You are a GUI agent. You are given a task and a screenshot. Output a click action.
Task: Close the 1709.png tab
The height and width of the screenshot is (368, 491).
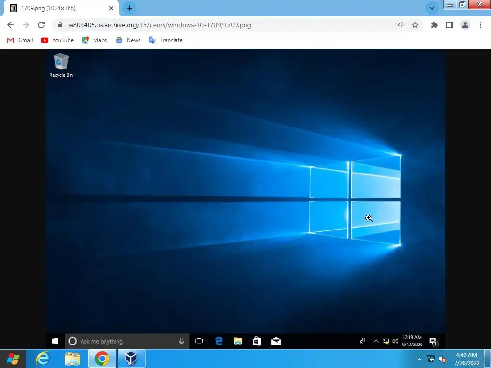(111, 8)
